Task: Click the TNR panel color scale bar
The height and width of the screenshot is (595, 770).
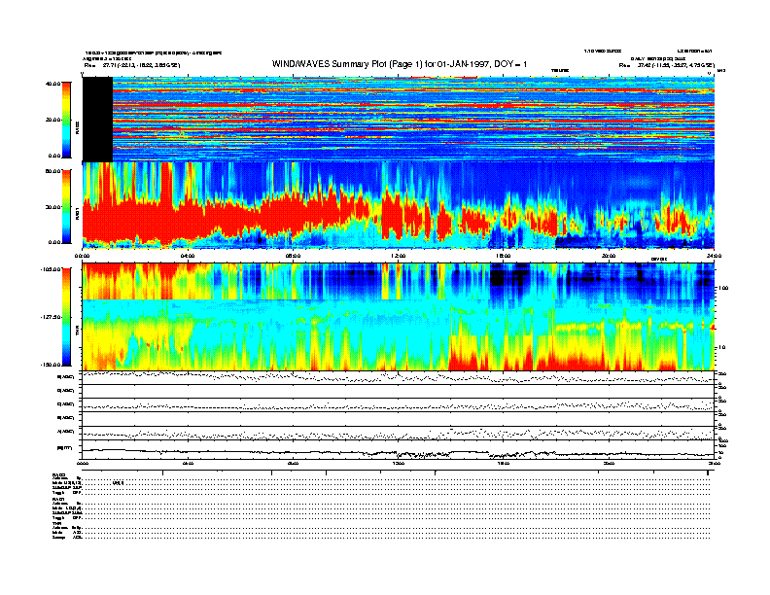Action: coord(66,317)
